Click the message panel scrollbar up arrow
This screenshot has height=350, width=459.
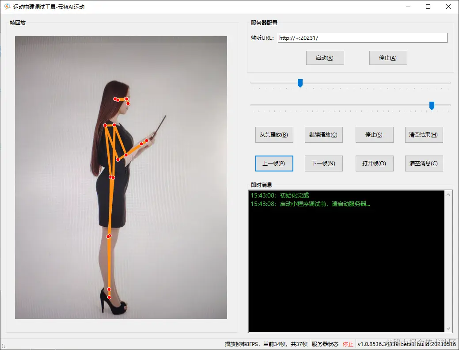[448, 194]
